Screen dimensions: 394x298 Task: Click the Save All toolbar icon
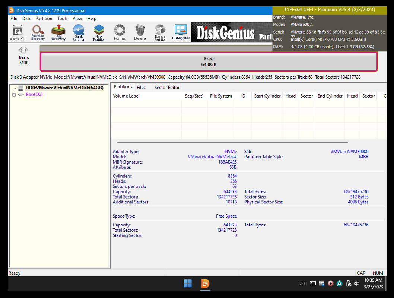tap(18, 33)
